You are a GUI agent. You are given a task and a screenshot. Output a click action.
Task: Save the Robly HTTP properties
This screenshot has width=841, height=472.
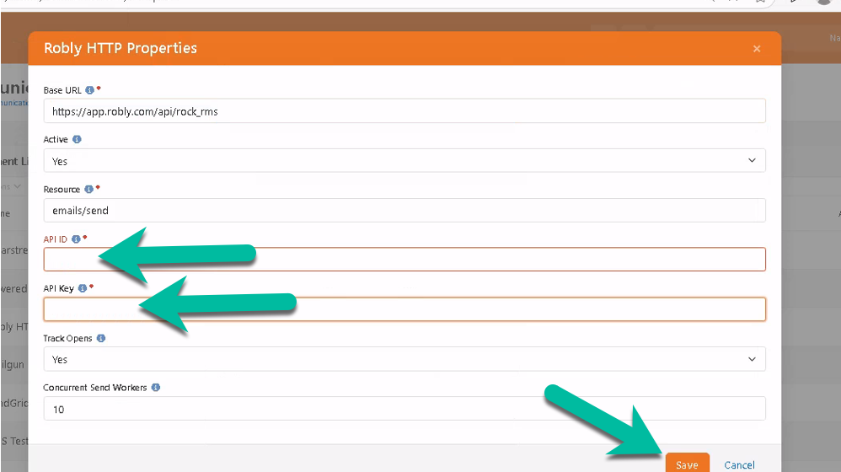point(687,464)
